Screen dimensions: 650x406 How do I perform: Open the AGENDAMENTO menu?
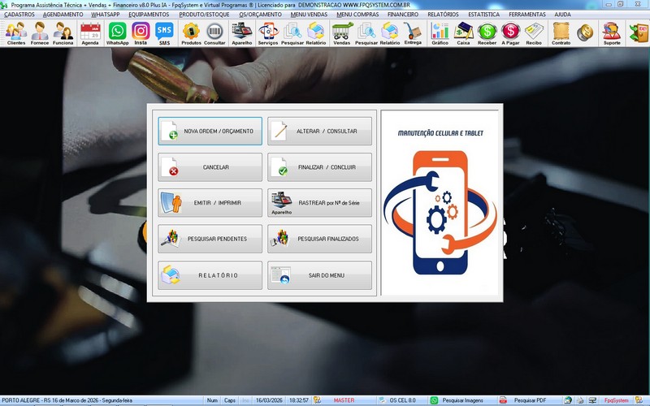63,14
